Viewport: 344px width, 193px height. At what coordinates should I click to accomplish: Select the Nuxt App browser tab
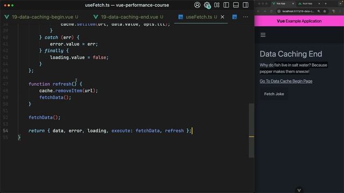click(x=307, y=4)
